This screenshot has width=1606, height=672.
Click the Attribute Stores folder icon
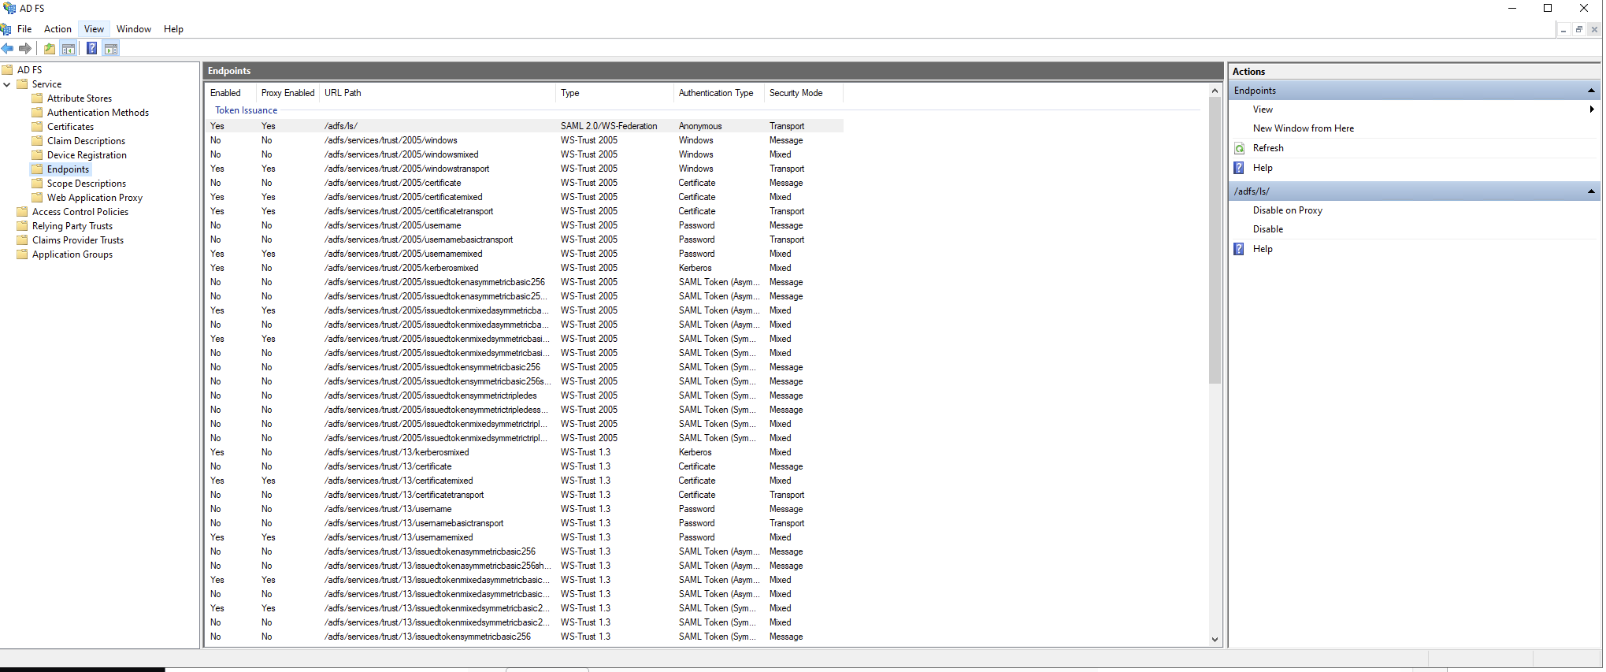coord(37,98)
